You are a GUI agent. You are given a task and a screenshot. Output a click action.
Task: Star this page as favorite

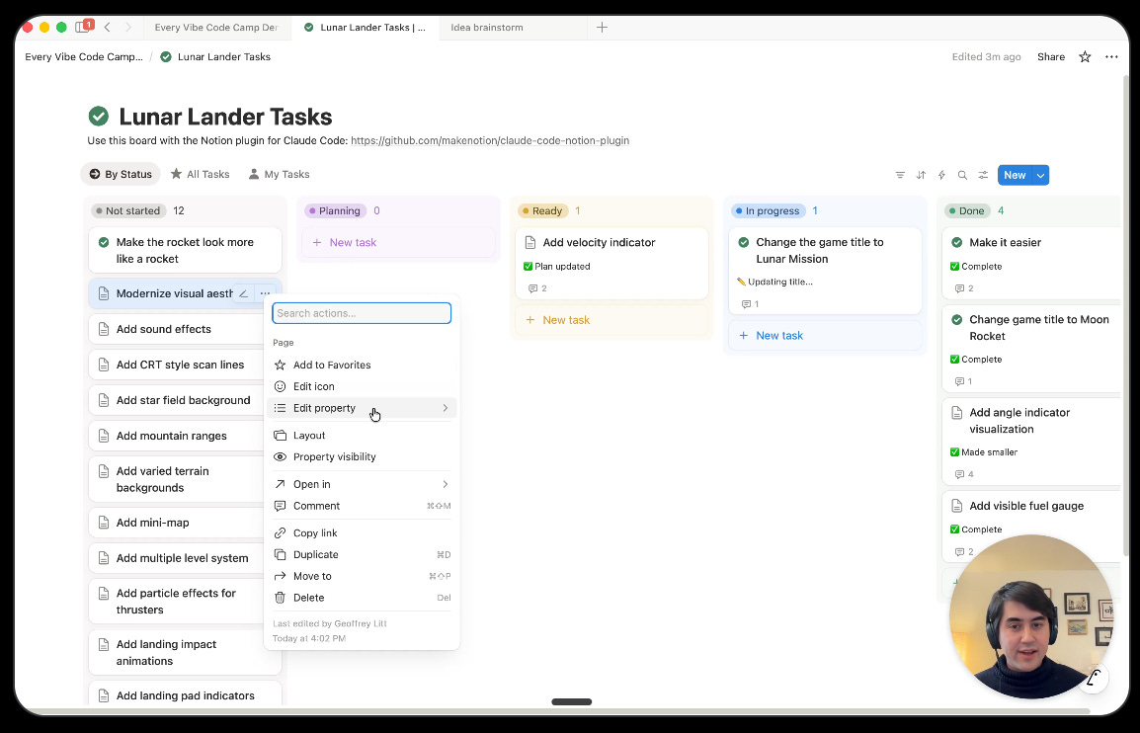pyautogui.click(x=1085, y=56)
